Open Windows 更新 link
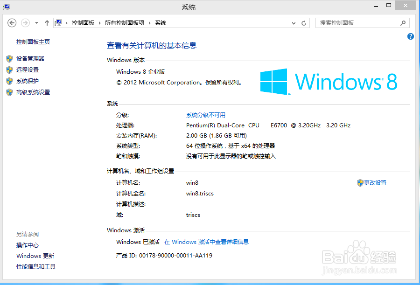 pyautogui.click(x=35, y=256)
